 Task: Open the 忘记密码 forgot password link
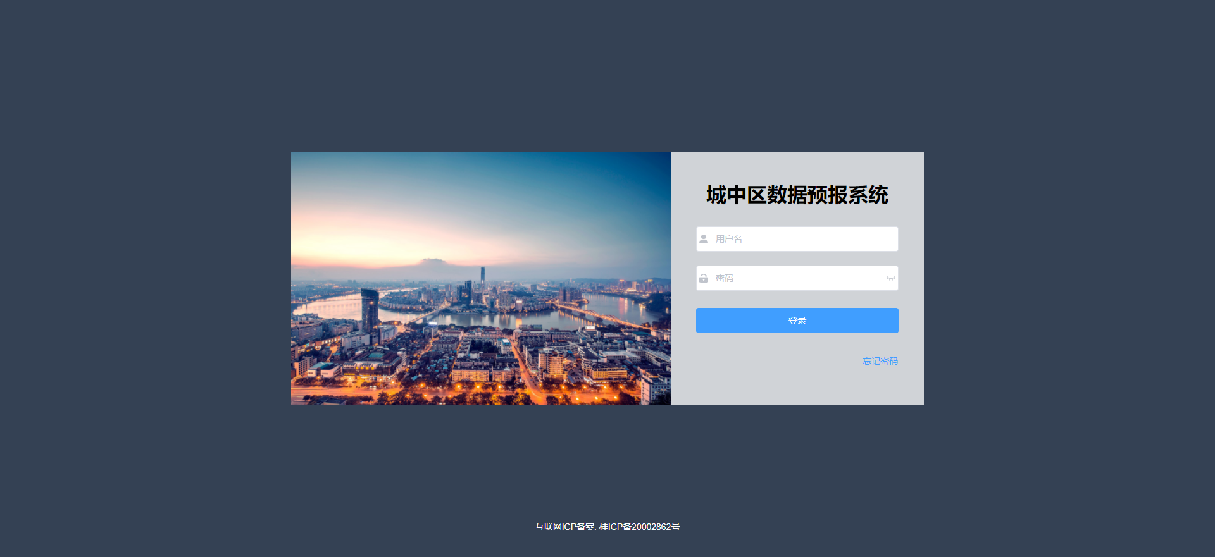(x=880, y=361)
